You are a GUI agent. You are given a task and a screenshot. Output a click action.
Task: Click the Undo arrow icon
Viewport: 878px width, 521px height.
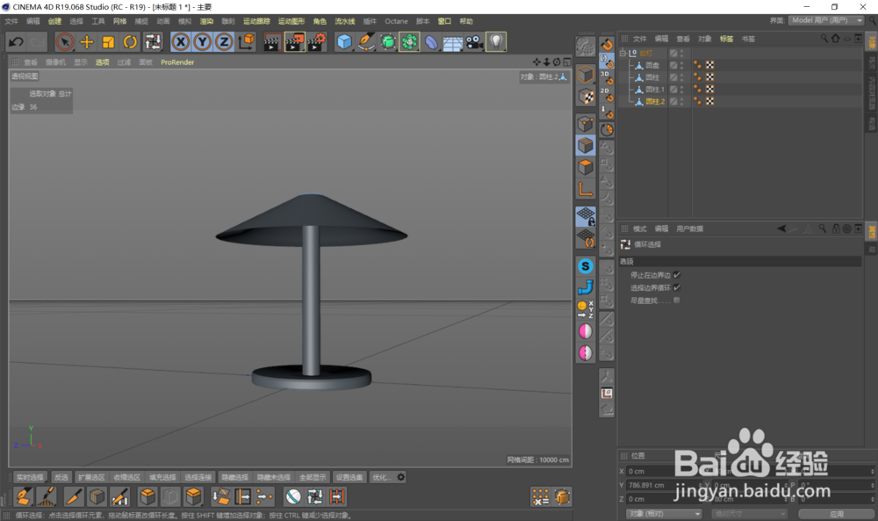[16, 42]
